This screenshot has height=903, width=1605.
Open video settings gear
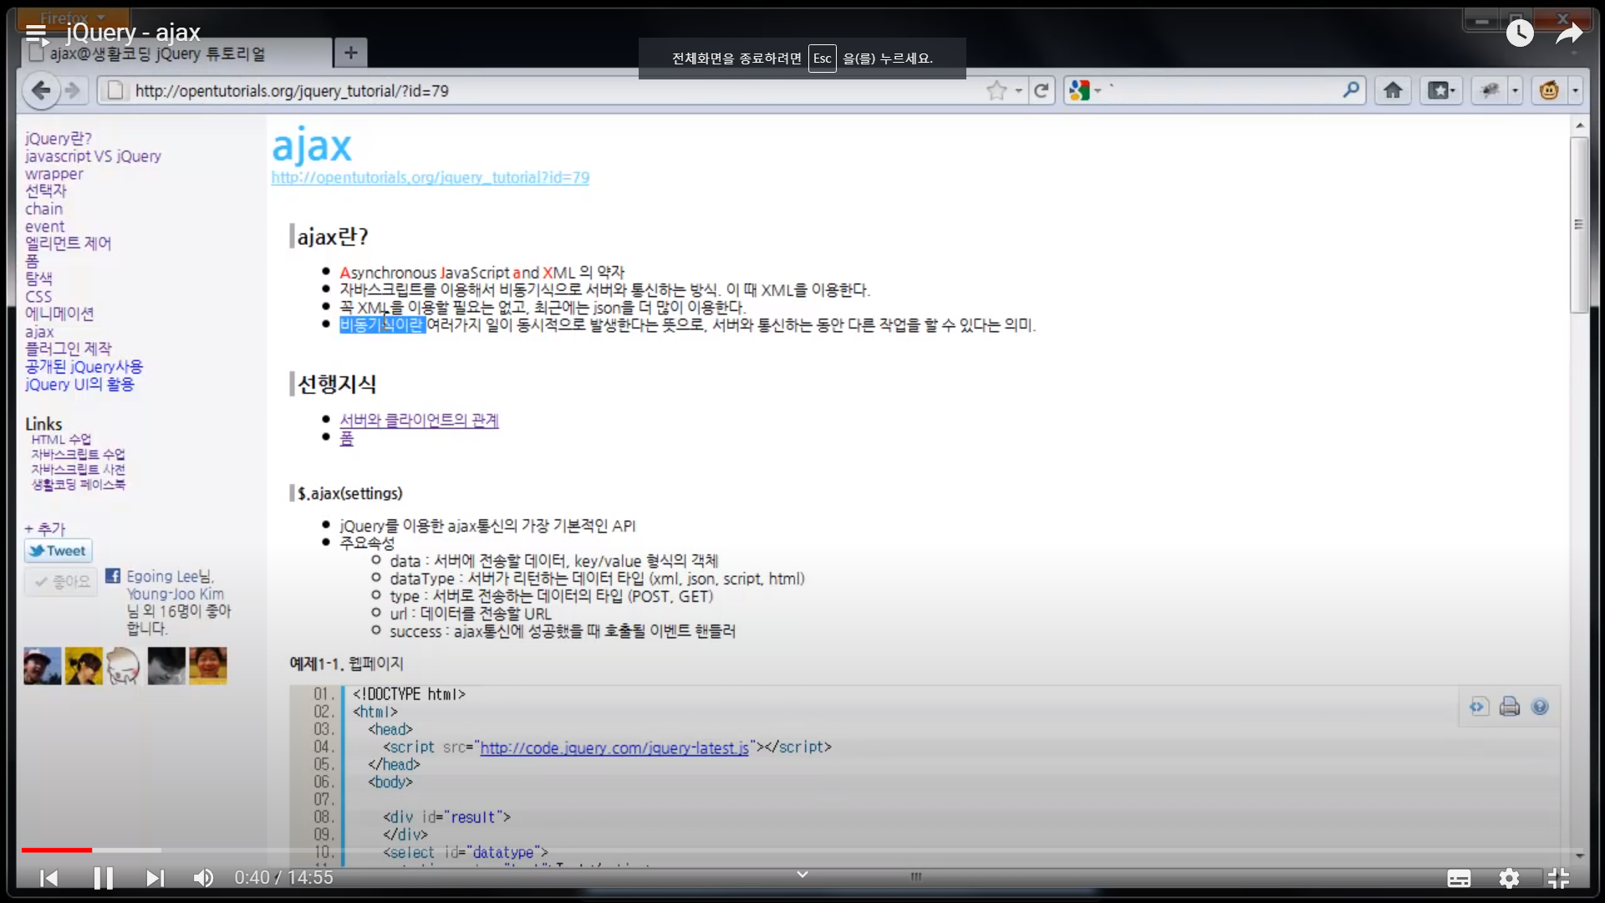click(1509, 878)
